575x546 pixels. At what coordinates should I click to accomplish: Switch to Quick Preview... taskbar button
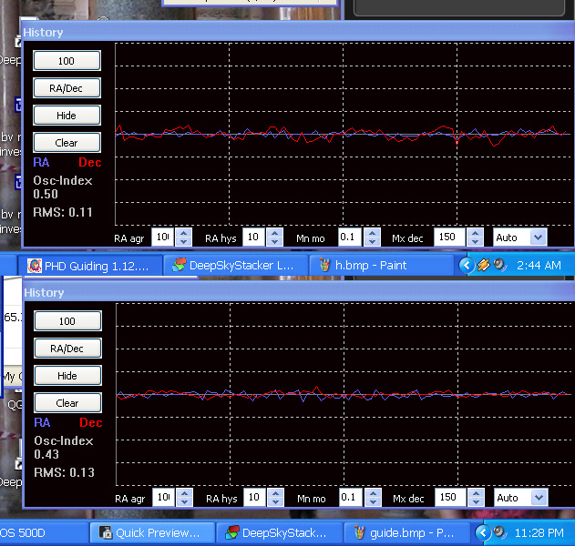[x=152, y=533]
